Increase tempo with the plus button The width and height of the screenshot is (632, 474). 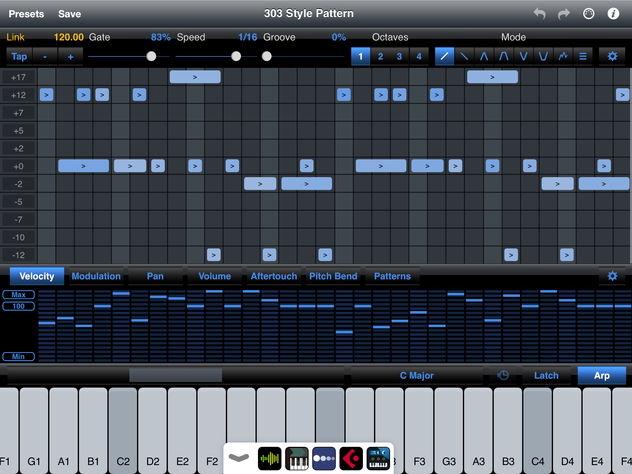pos(71,56)
